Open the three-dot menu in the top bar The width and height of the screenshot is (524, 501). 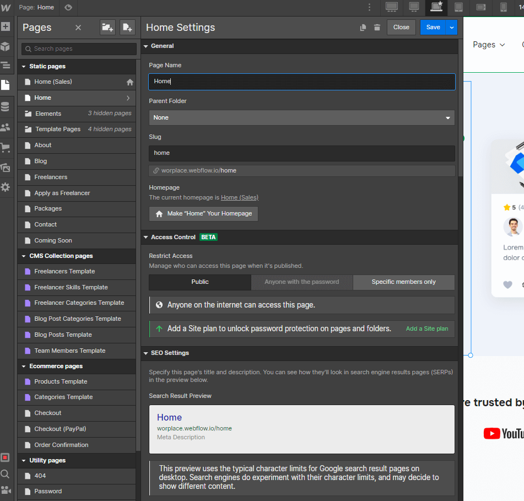[x=370, y=8]
